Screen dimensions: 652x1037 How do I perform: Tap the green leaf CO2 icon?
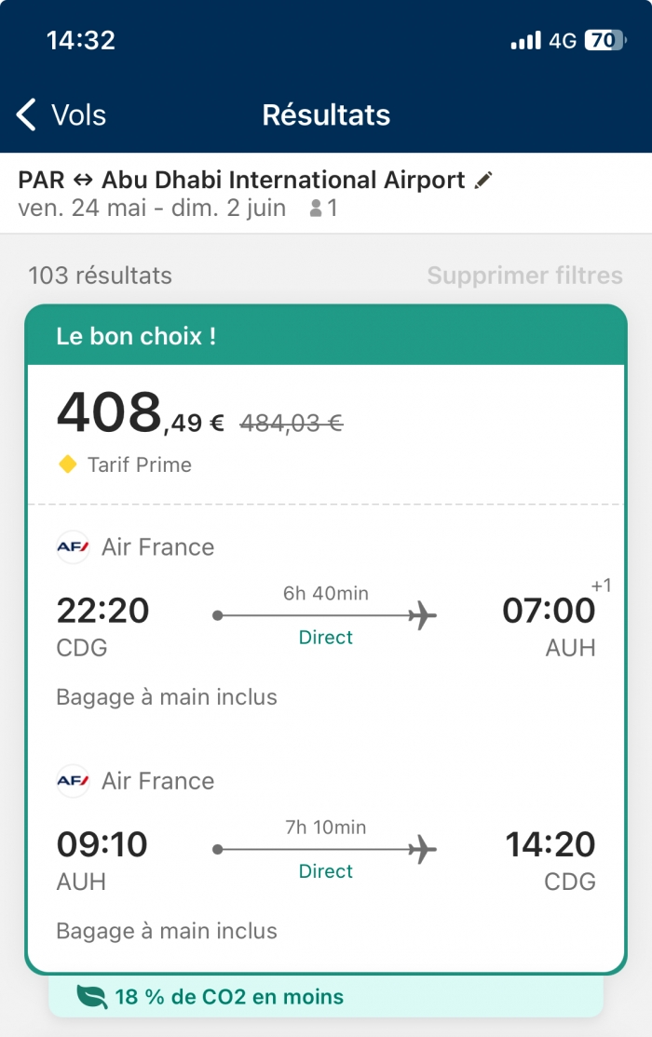click(91, 997)
